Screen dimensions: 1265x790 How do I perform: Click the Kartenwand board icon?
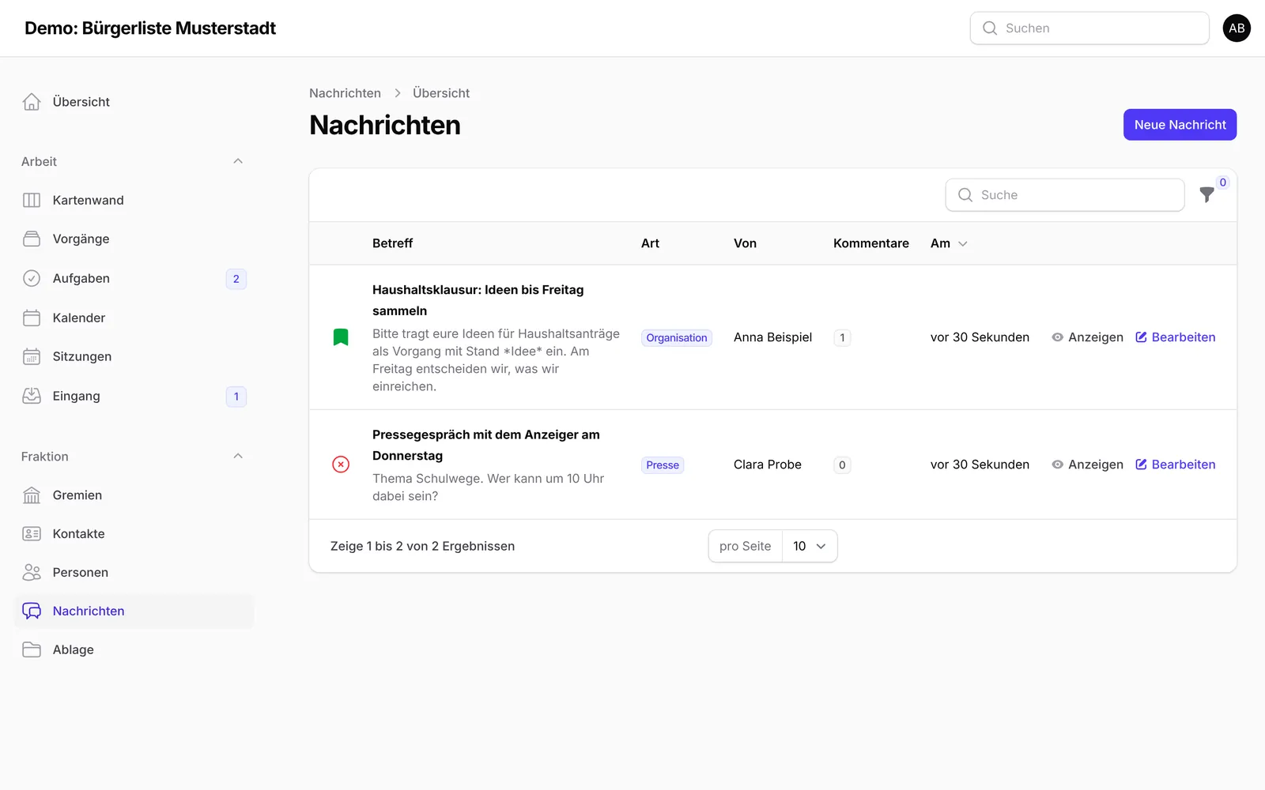tap(32, 200)
